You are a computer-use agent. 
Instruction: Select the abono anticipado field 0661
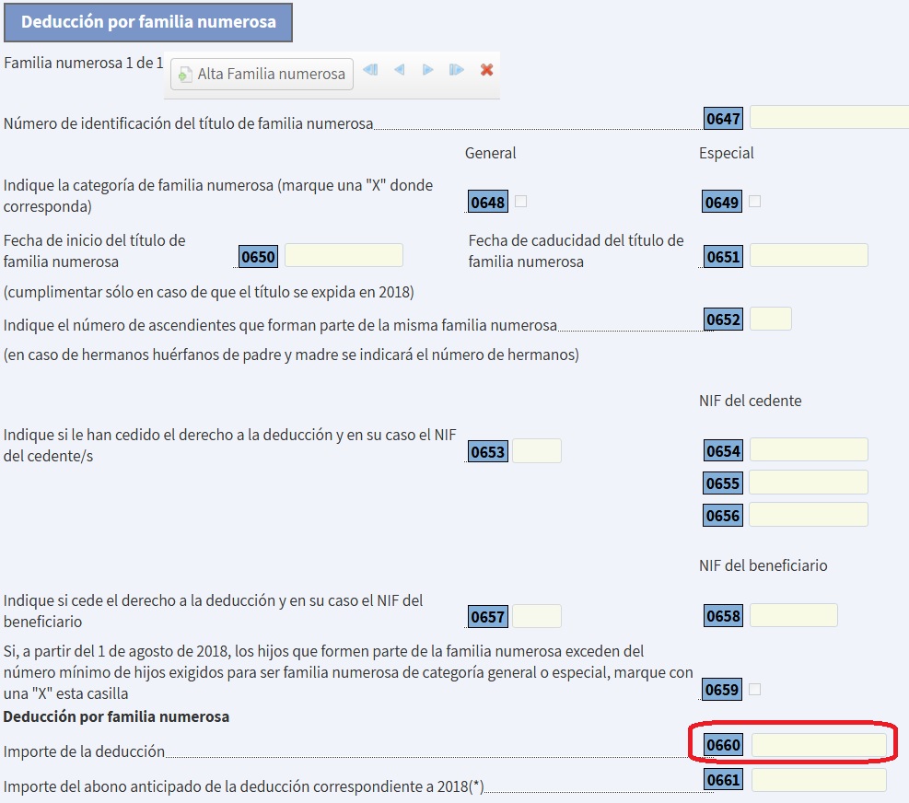[x=819, y=781]
